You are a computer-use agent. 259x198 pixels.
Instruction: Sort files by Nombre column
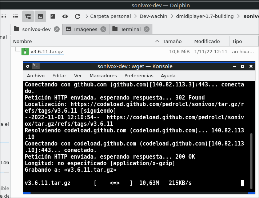[86, 41]
